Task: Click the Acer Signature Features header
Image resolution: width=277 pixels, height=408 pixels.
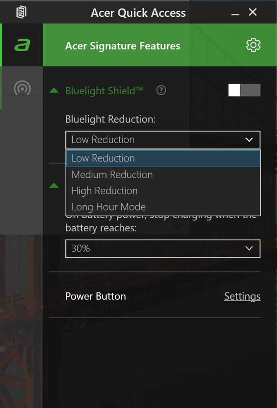Action: tap(123, 46)
